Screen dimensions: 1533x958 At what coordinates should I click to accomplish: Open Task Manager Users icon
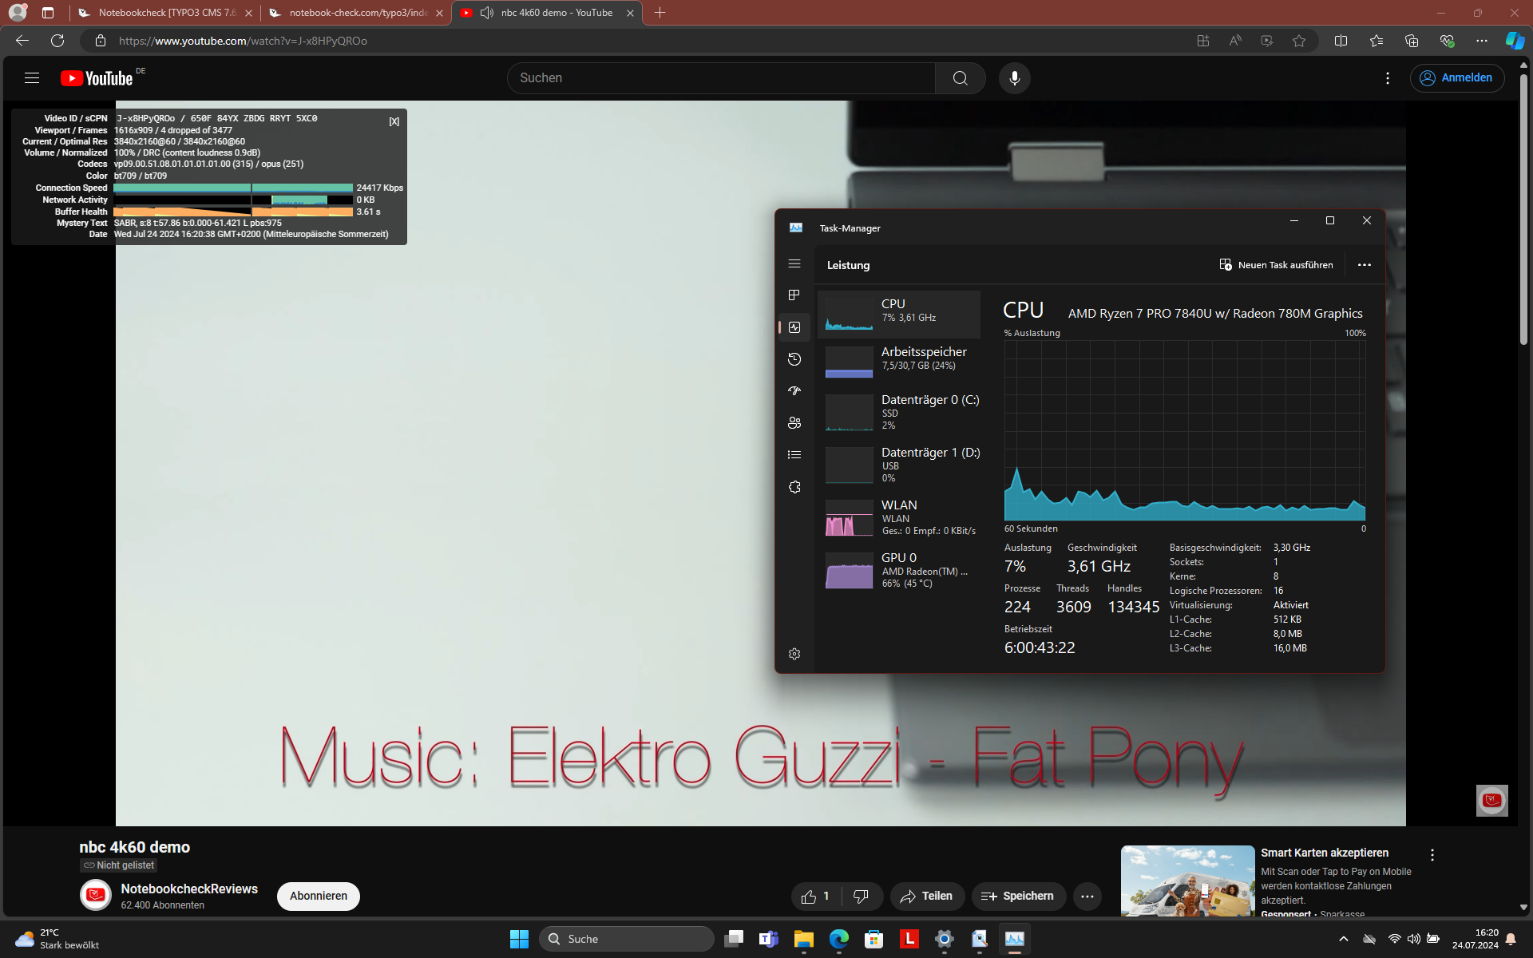[794, 423]
